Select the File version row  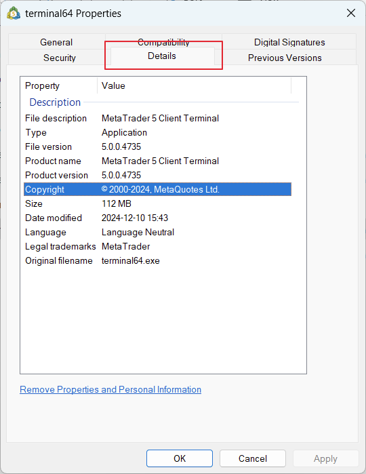point(157,146)
